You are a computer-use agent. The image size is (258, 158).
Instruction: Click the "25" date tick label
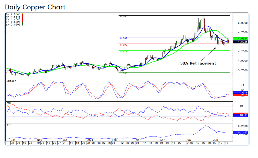[157, 143]
